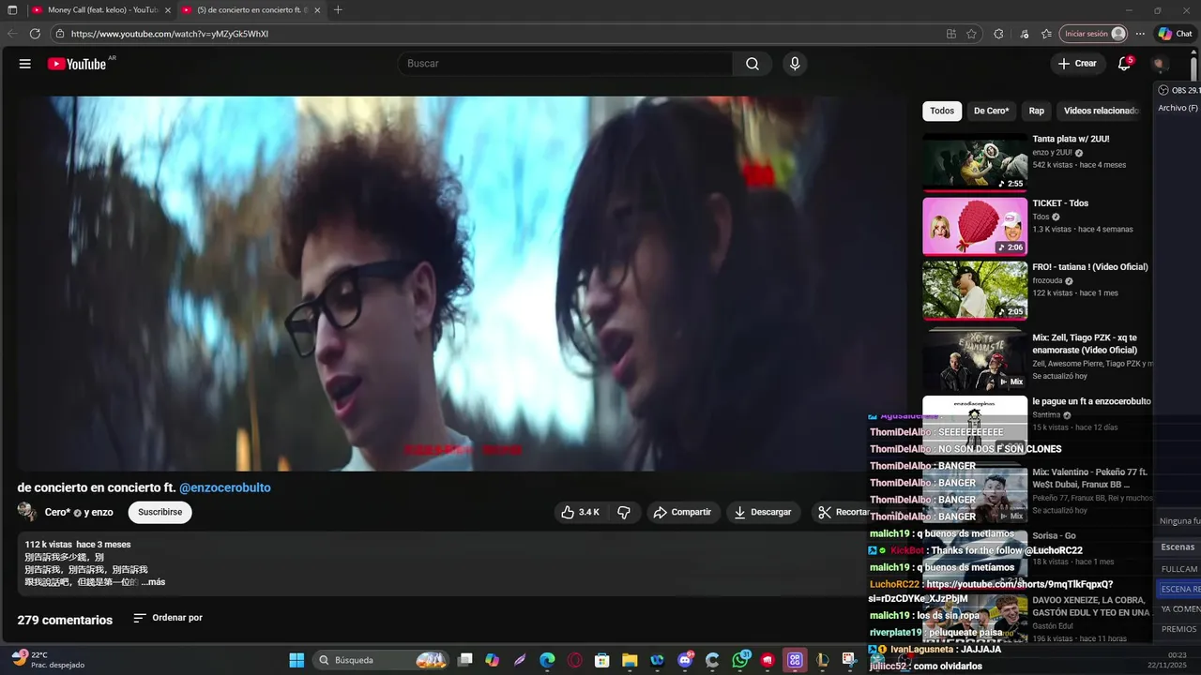Open Microsoft Edge from taskbar
Screen dimensions: 1201x675
point(547,660)
